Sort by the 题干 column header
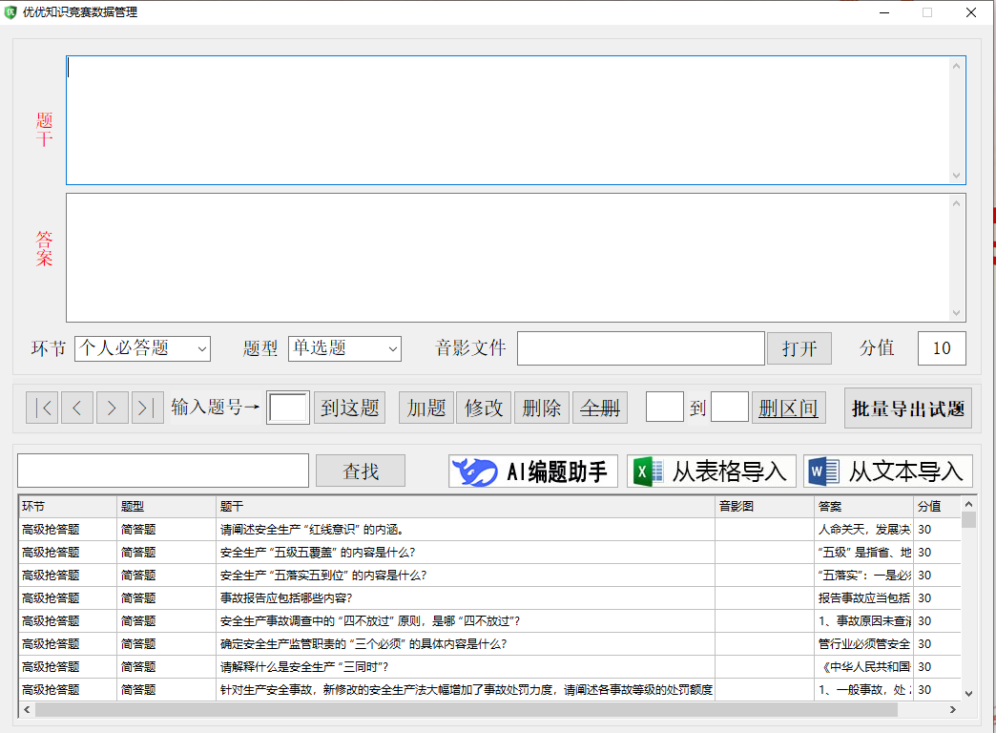The width and height of the screenshot is (996, 733). (465, 506)
